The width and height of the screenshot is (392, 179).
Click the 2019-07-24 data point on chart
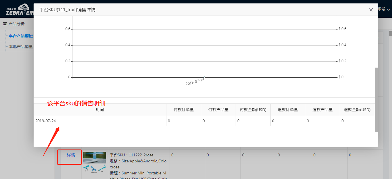coord(204,77)
